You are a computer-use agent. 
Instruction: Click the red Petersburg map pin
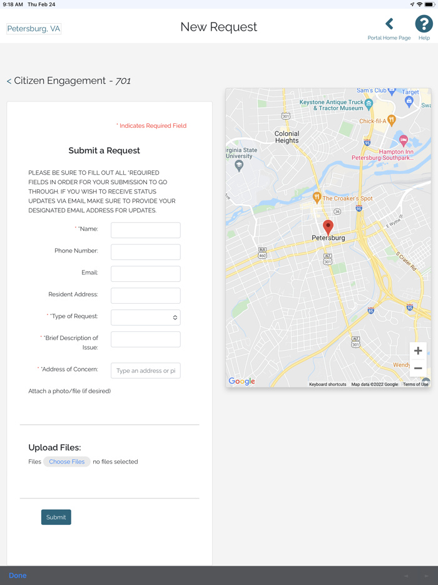click(328, 227)
